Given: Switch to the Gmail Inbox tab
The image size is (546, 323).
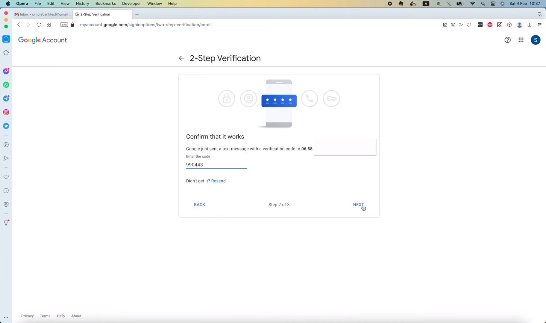Looking at the screenshot, I should pos(42,14).
